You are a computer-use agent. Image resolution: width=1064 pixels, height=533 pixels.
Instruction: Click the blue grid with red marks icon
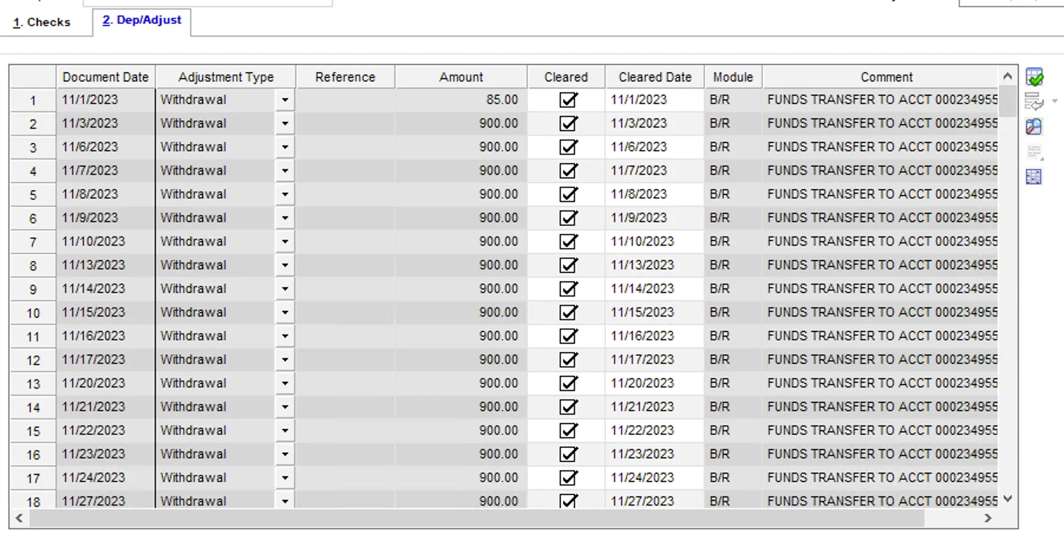click(x=1034, y=176)
